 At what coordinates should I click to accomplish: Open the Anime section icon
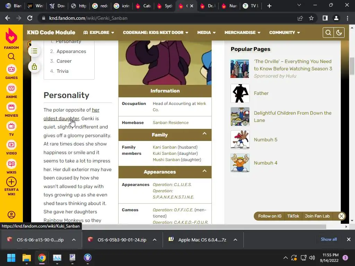(11, 88)
